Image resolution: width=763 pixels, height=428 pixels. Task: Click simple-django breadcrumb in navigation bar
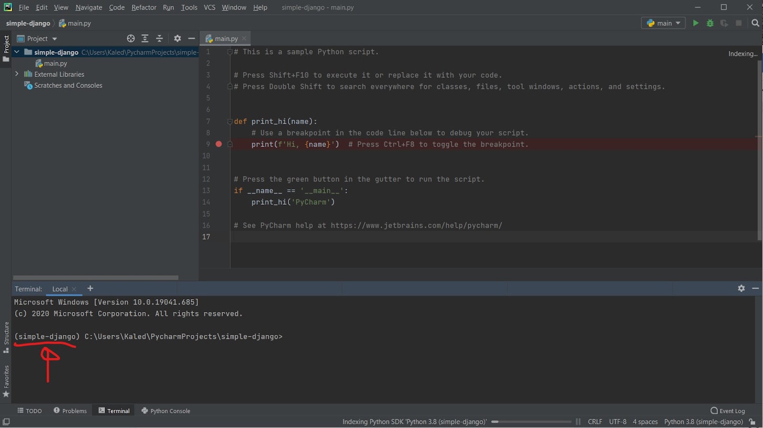coord(28,23)
